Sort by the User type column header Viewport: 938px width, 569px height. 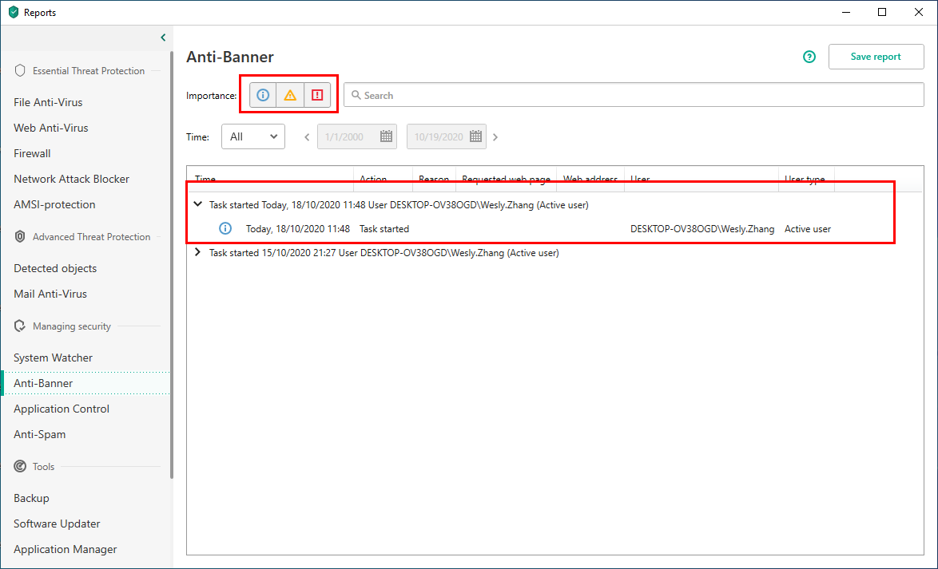805,180
